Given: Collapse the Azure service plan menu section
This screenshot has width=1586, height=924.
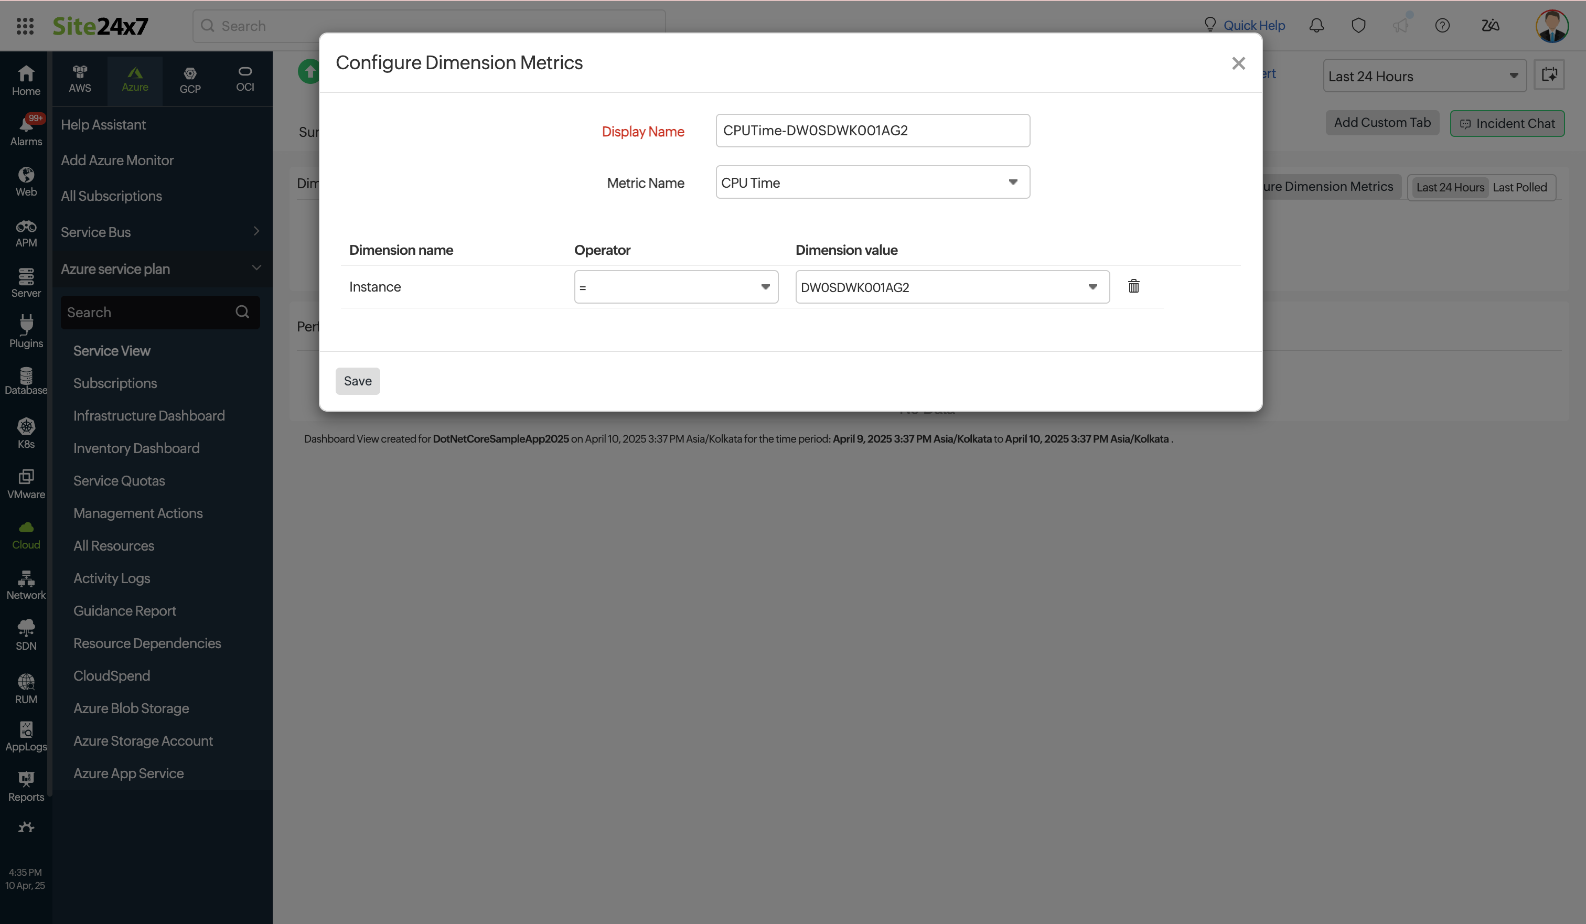Looking at the screenshot, I should tap(256, 268).
